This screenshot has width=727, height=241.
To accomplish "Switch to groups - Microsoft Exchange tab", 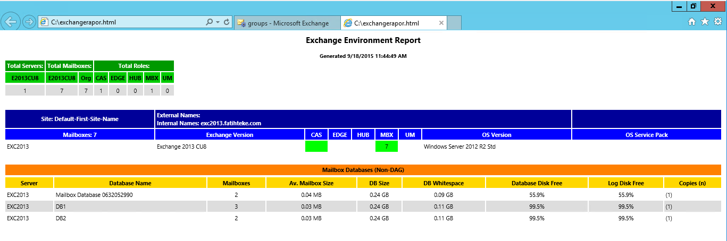I will pyautogui.click(x=287, y=23).
